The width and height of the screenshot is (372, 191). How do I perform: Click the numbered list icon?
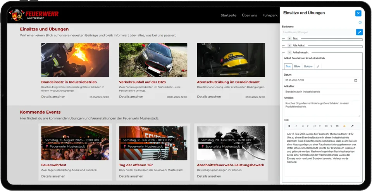click(x=315, y=126)
